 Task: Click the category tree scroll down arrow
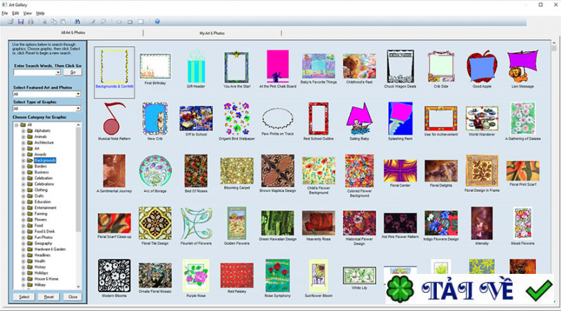click(x=79, y=286)
